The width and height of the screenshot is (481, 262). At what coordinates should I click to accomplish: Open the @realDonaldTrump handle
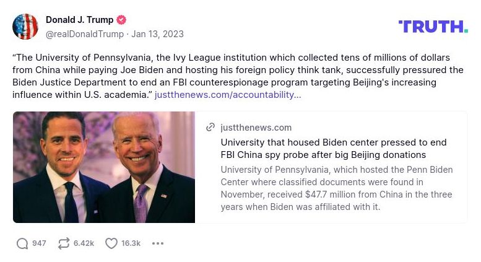coord(84,34)
